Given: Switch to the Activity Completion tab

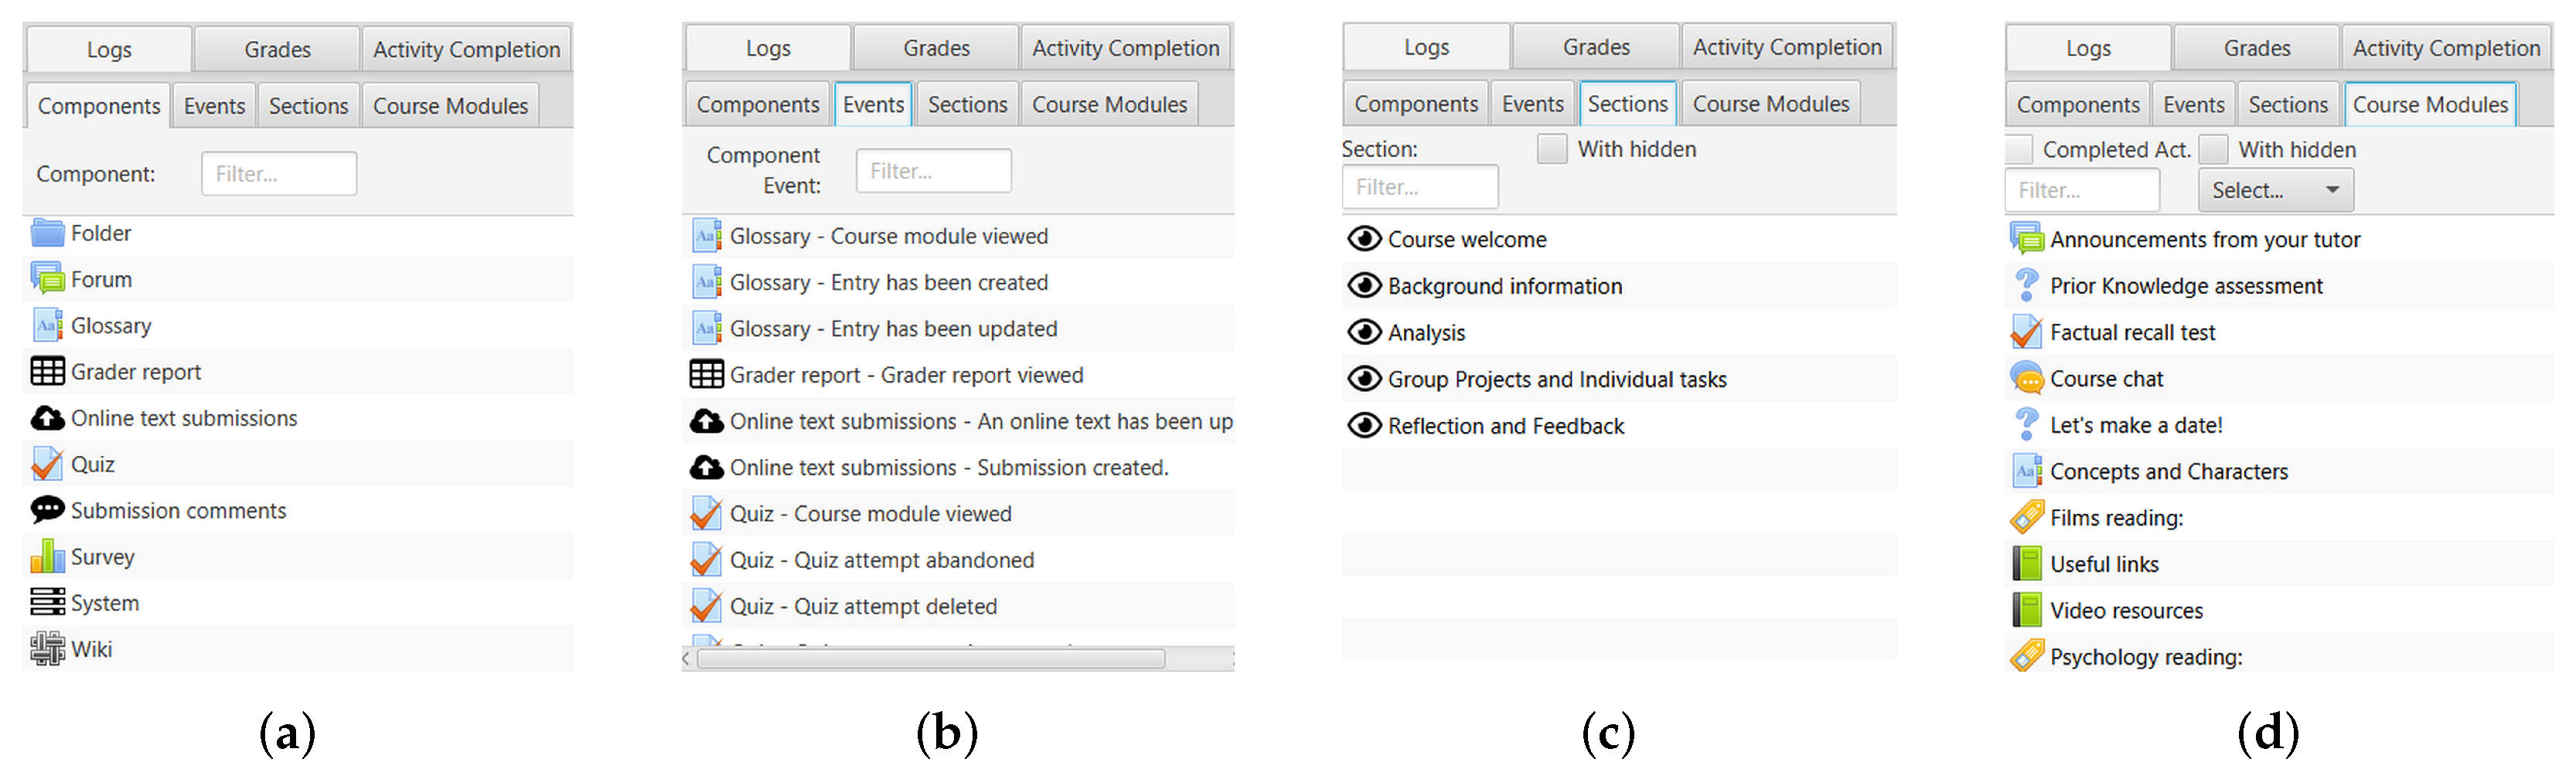Looking at the screenshot, I should point(466,49).
